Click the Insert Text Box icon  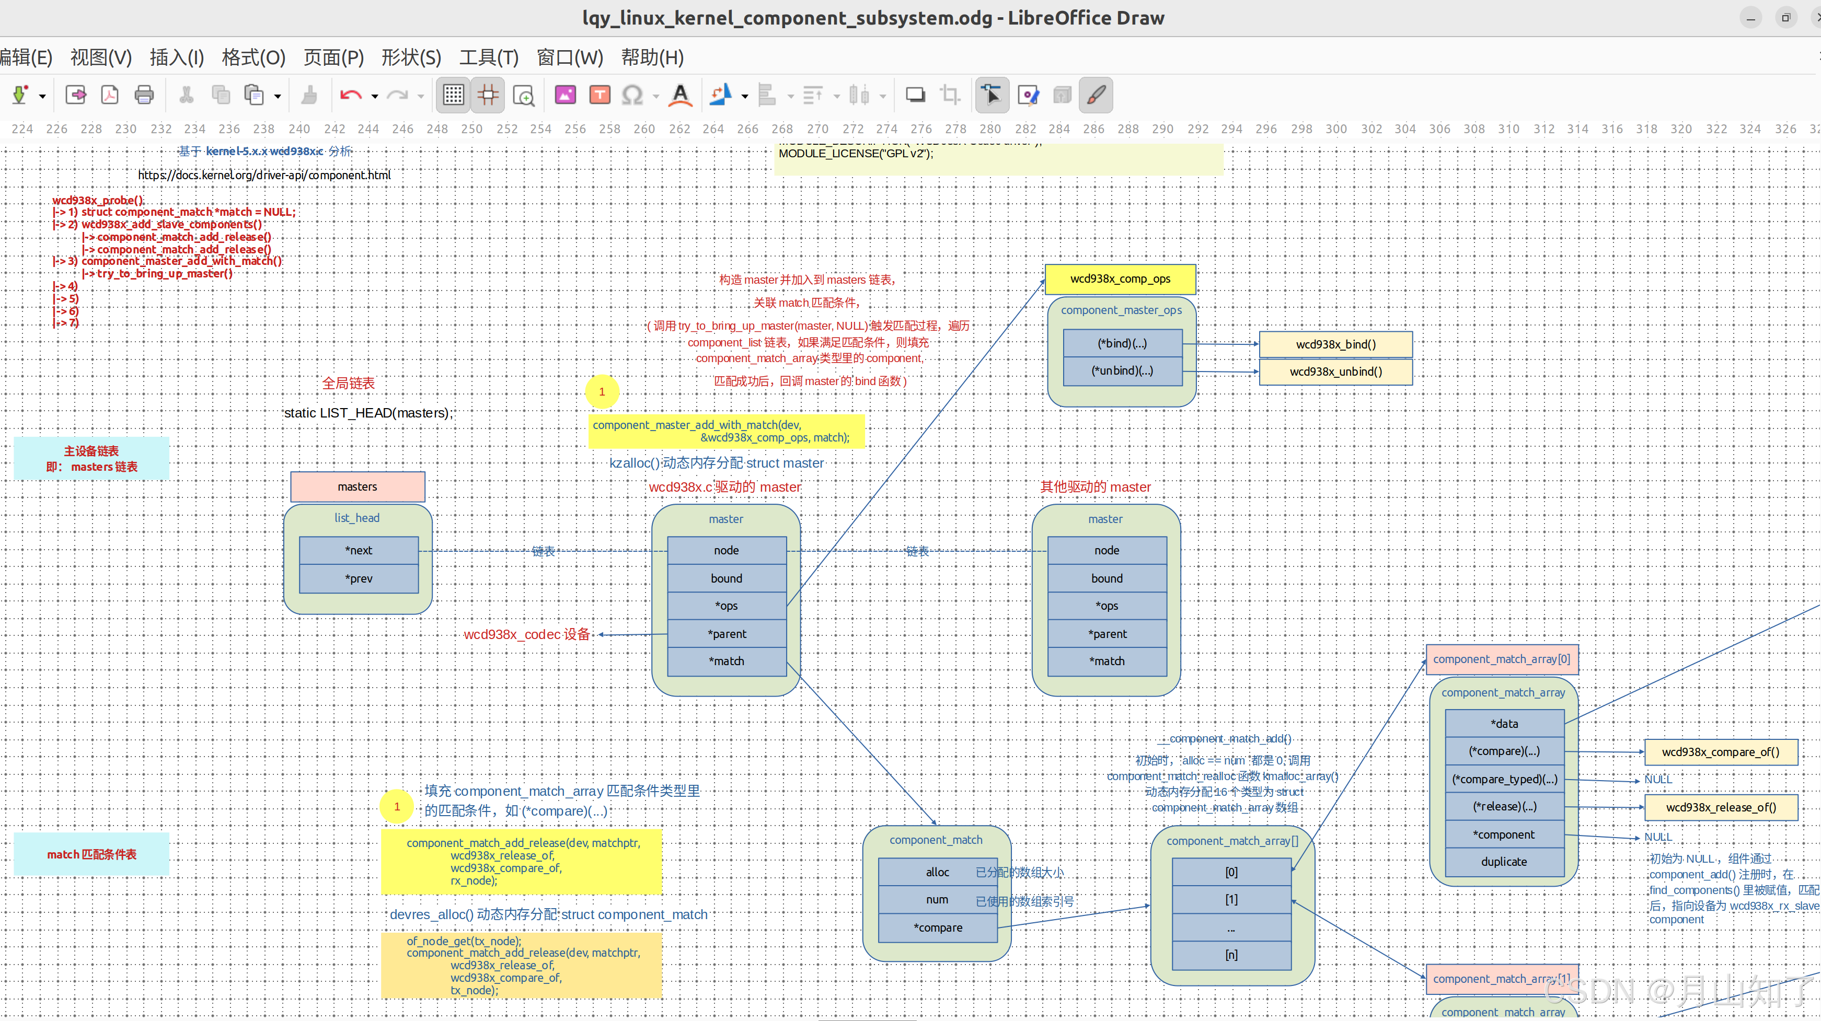[600, 96]
